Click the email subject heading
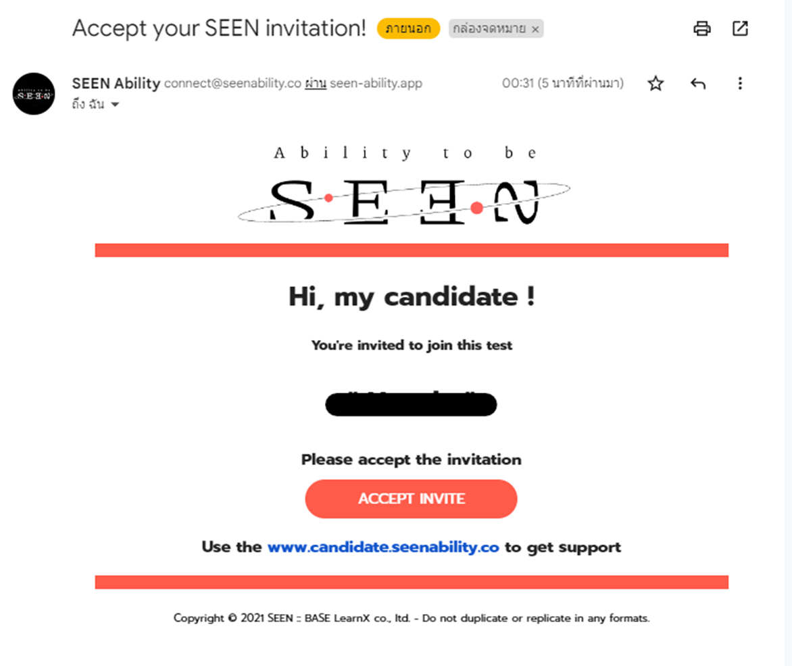The image size is (792, 666). [x=219, y=28]
